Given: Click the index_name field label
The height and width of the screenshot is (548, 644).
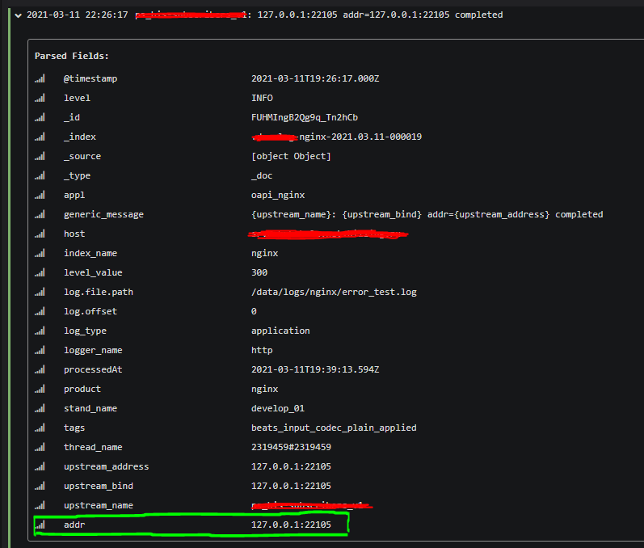Looking at the screenshot, I should coord(90,253).
